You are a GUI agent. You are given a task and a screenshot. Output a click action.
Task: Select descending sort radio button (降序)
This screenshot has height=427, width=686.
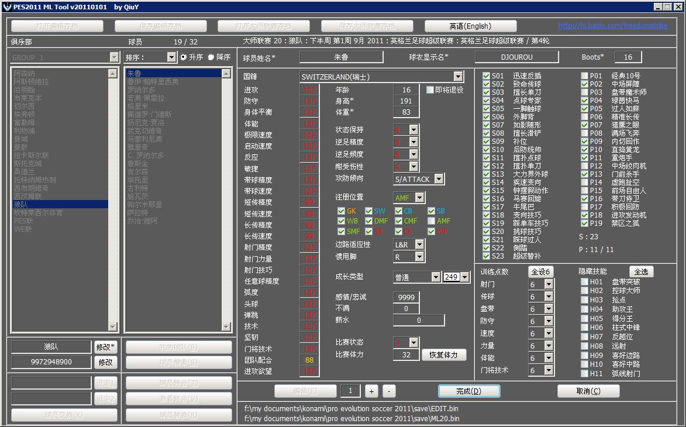pos(211,57)
